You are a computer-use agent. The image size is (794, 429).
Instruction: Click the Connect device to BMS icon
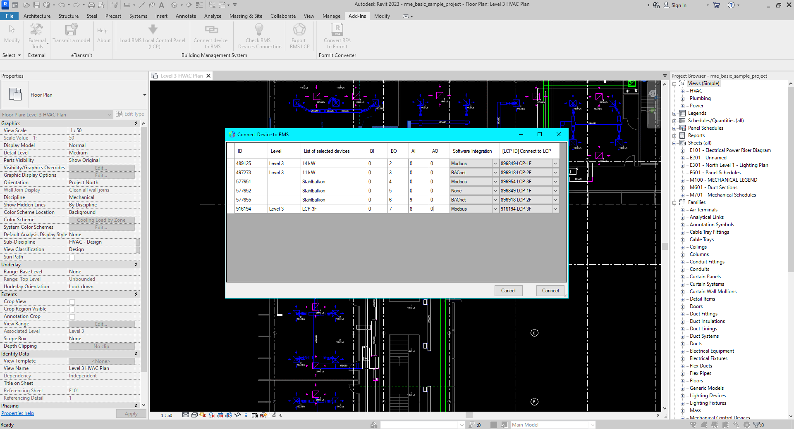211,30
